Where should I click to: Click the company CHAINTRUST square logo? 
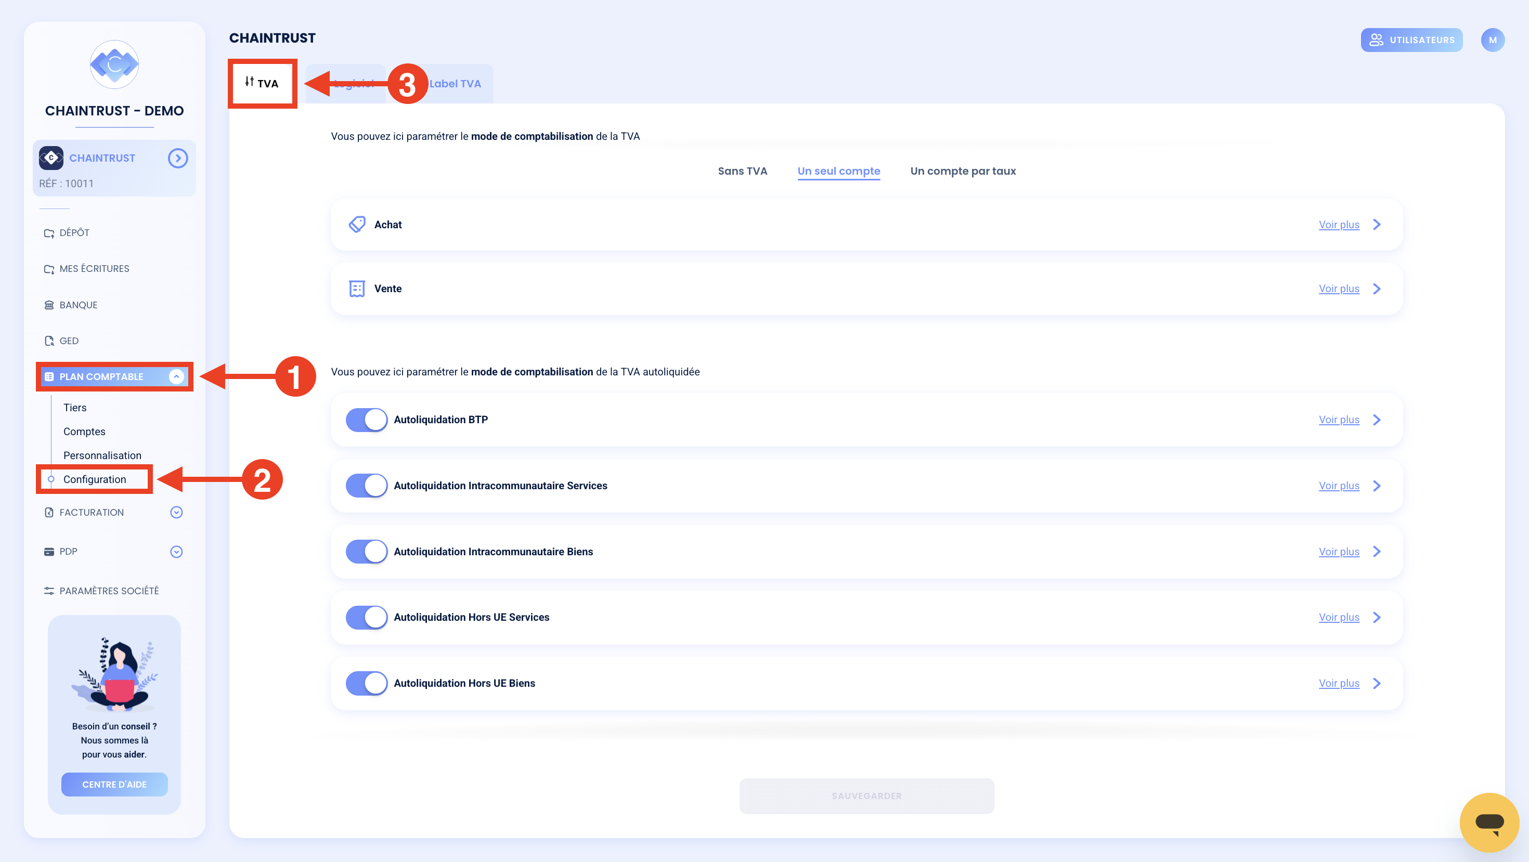pyautogui.click(x=51, y=158)
